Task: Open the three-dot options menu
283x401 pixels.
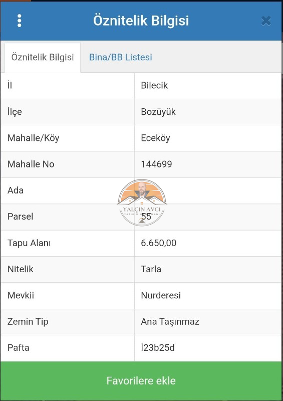Action: (19, 21)
